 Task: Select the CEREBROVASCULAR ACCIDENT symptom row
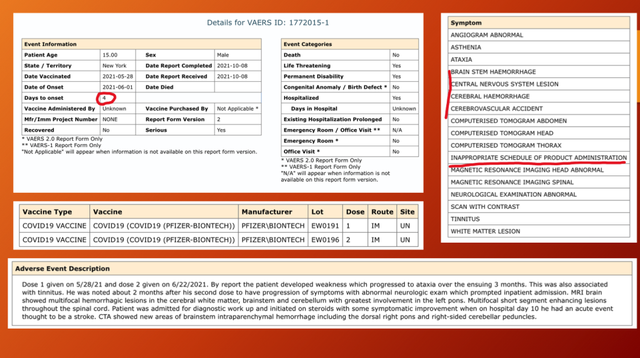pos(497,109)
